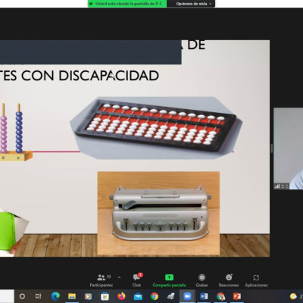Image resolution: width=303 pixels, height=303 pixels.
Task: Click the green 'Usted está viendo la pantalla' banner
Action: coord(127,4)
